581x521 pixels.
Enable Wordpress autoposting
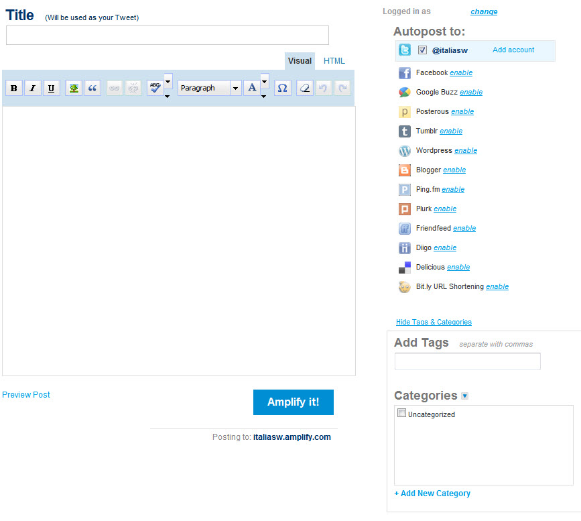point(466,151)
